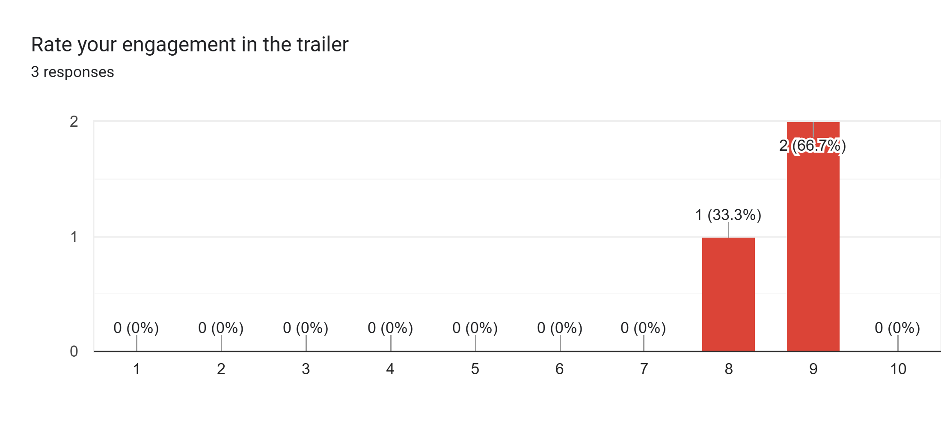Click the "0 (0%)" label above rating 1

136,328
